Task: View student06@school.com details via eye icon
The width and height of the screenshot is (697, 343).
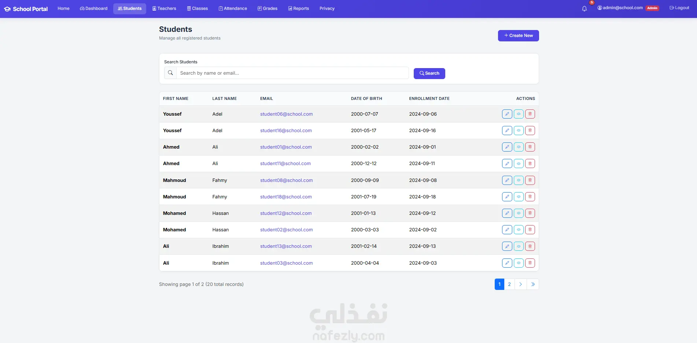Action: point(519,114)
